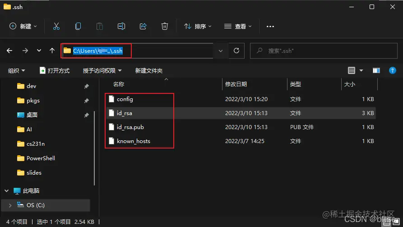403x227 pixels.
Task: Switch to large icons view in status bar
Action: (x=396, y=222)
